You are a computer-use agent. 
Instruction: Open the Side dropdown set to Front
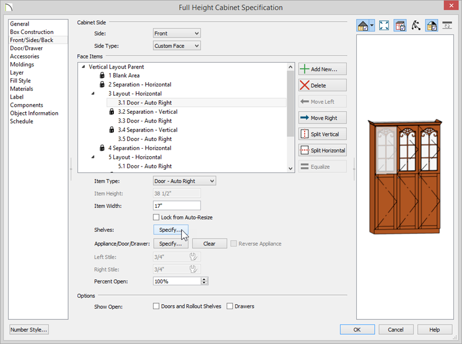(177, 34)
